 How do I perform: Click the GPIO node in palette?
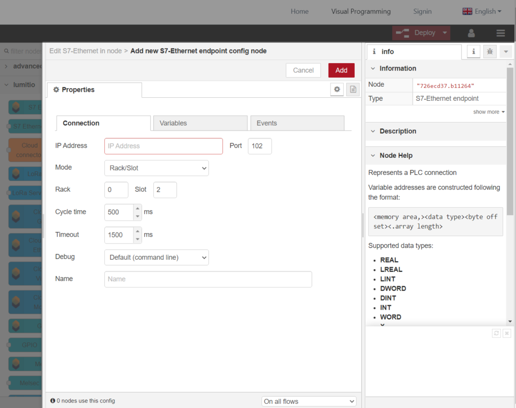click(x=26, y=345)
